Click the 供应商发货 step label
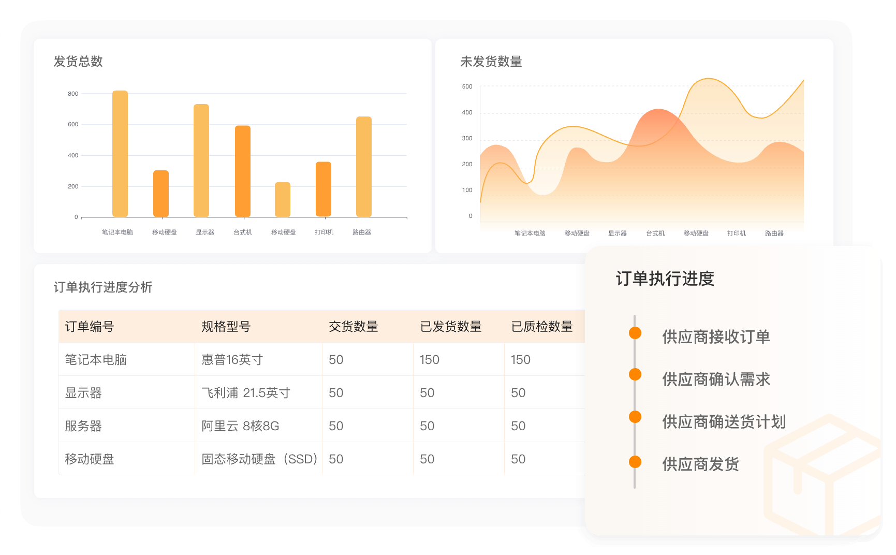The height and width of the screenshot is (555, 896). pos(700,464)
